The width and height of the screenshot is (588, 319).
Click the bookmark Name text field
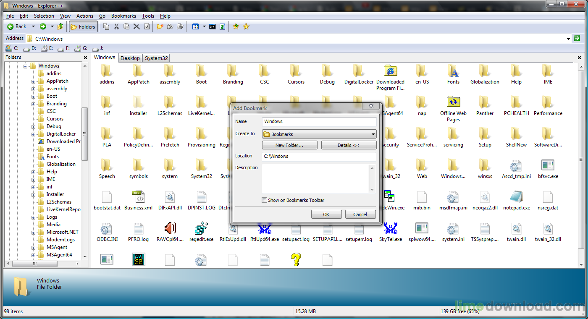[319, 121]
